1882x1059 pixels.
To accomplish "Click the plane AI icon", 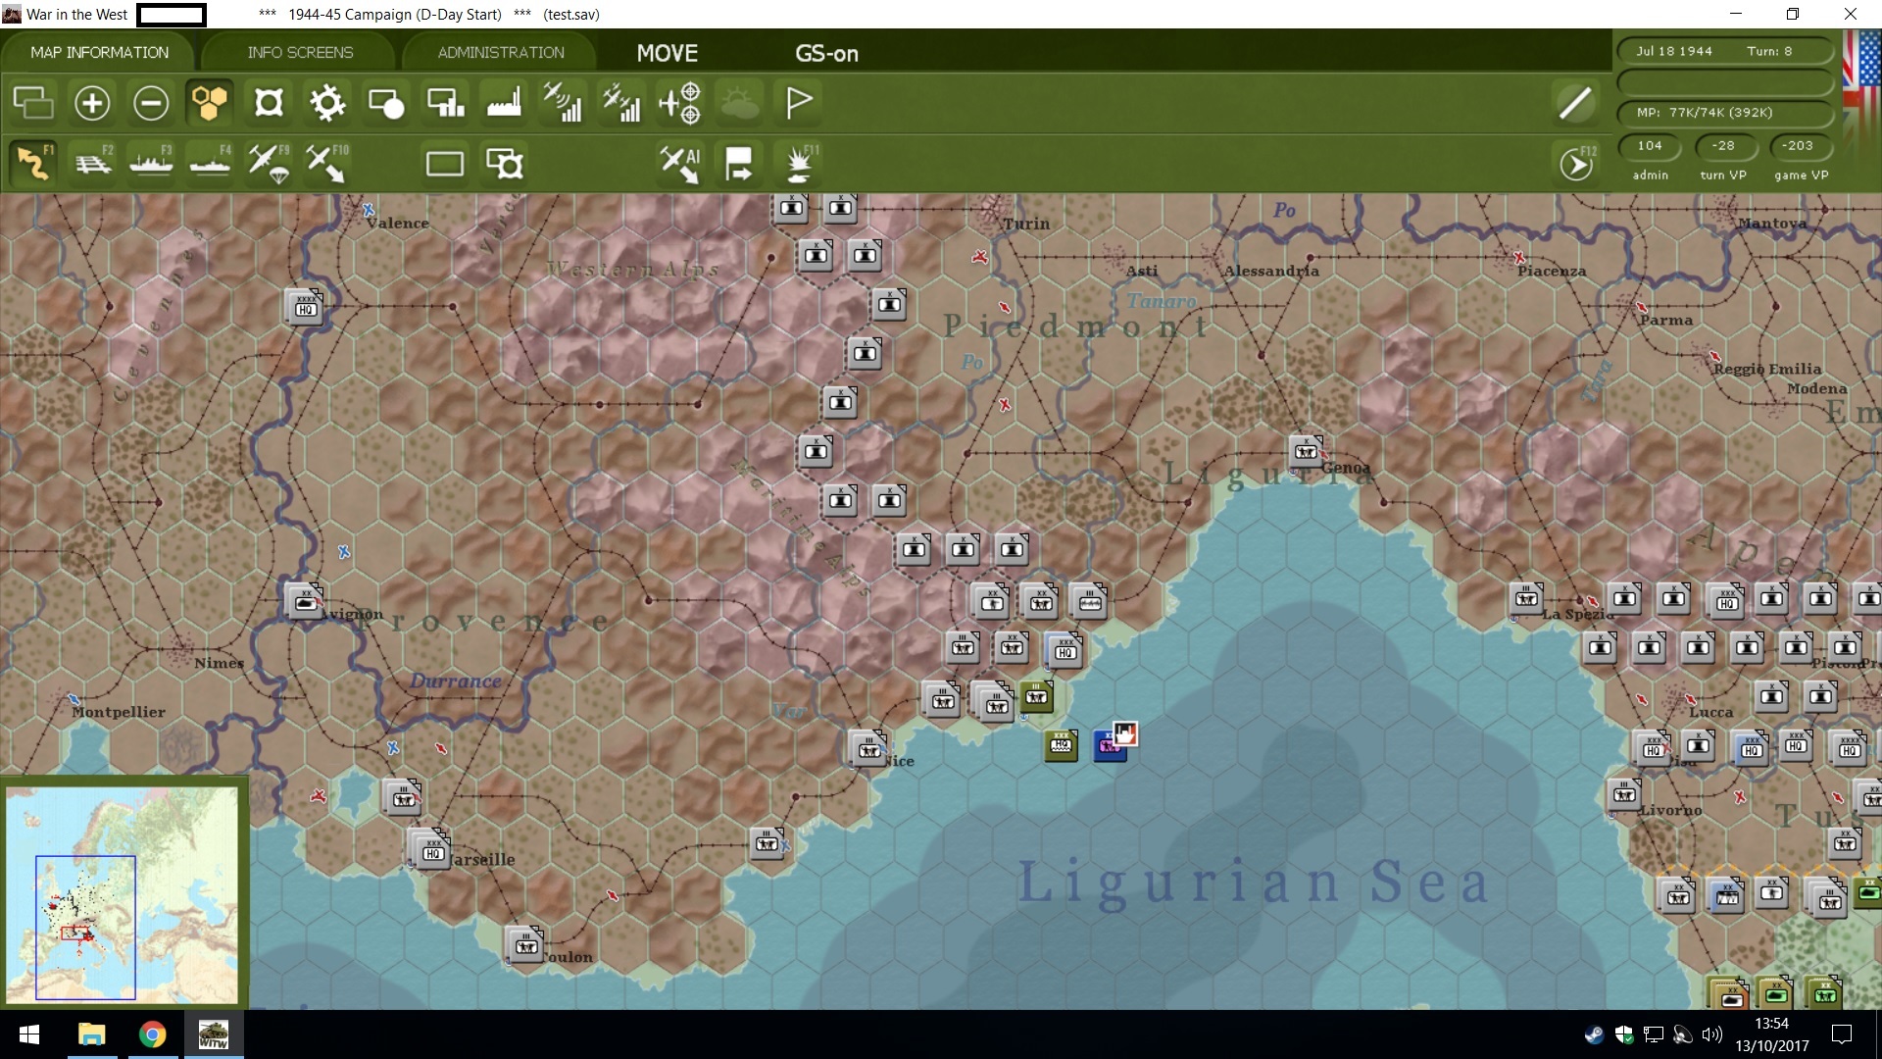I will pos(680,163).
